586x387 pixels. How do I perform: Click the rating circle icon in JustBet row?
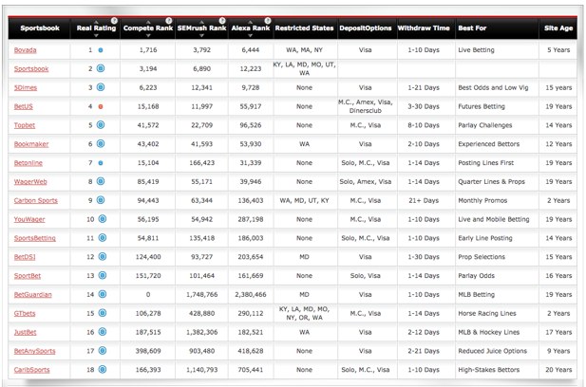coord(103,332)
